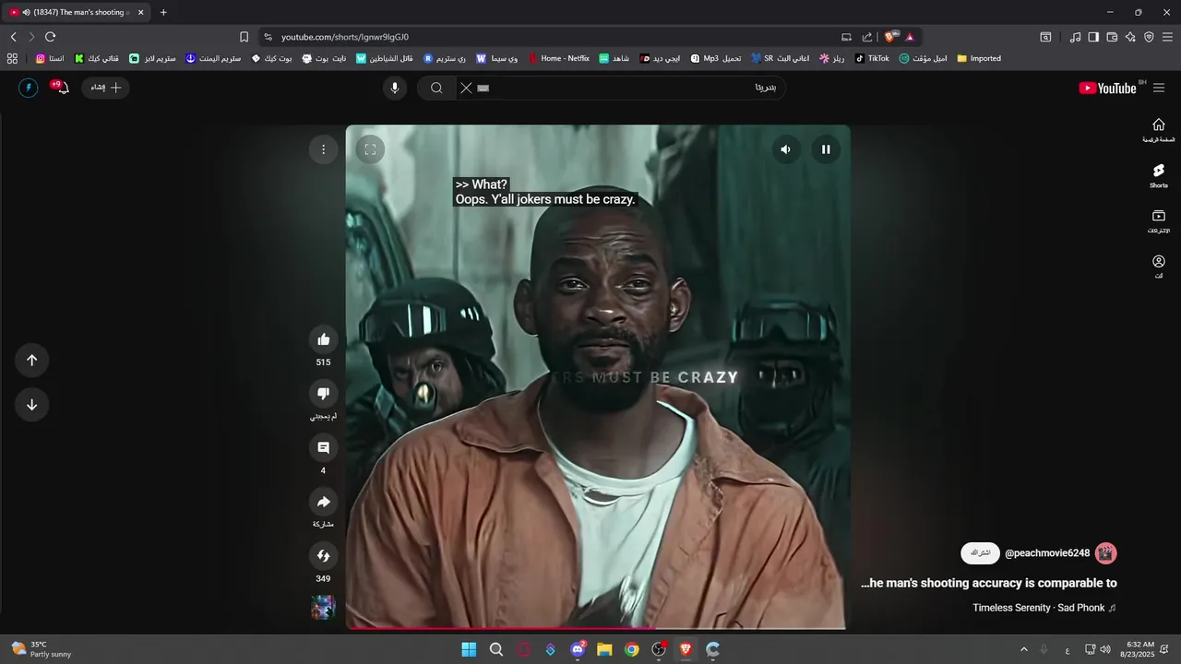Viewport: 1181px width, 664px height.
Task: Open the Brave playlist music icon
Action: tap(1075, 37)
